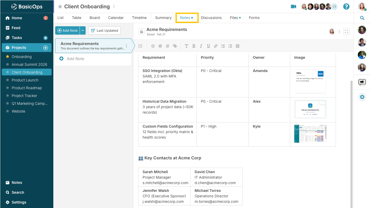370x208 pixels.
Task: Apply bold formatting in note editor
Action: 194,46
